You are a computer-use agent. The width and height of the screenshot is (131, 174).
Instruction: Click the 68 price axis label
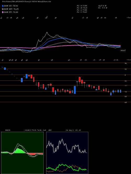coord(126,97)
